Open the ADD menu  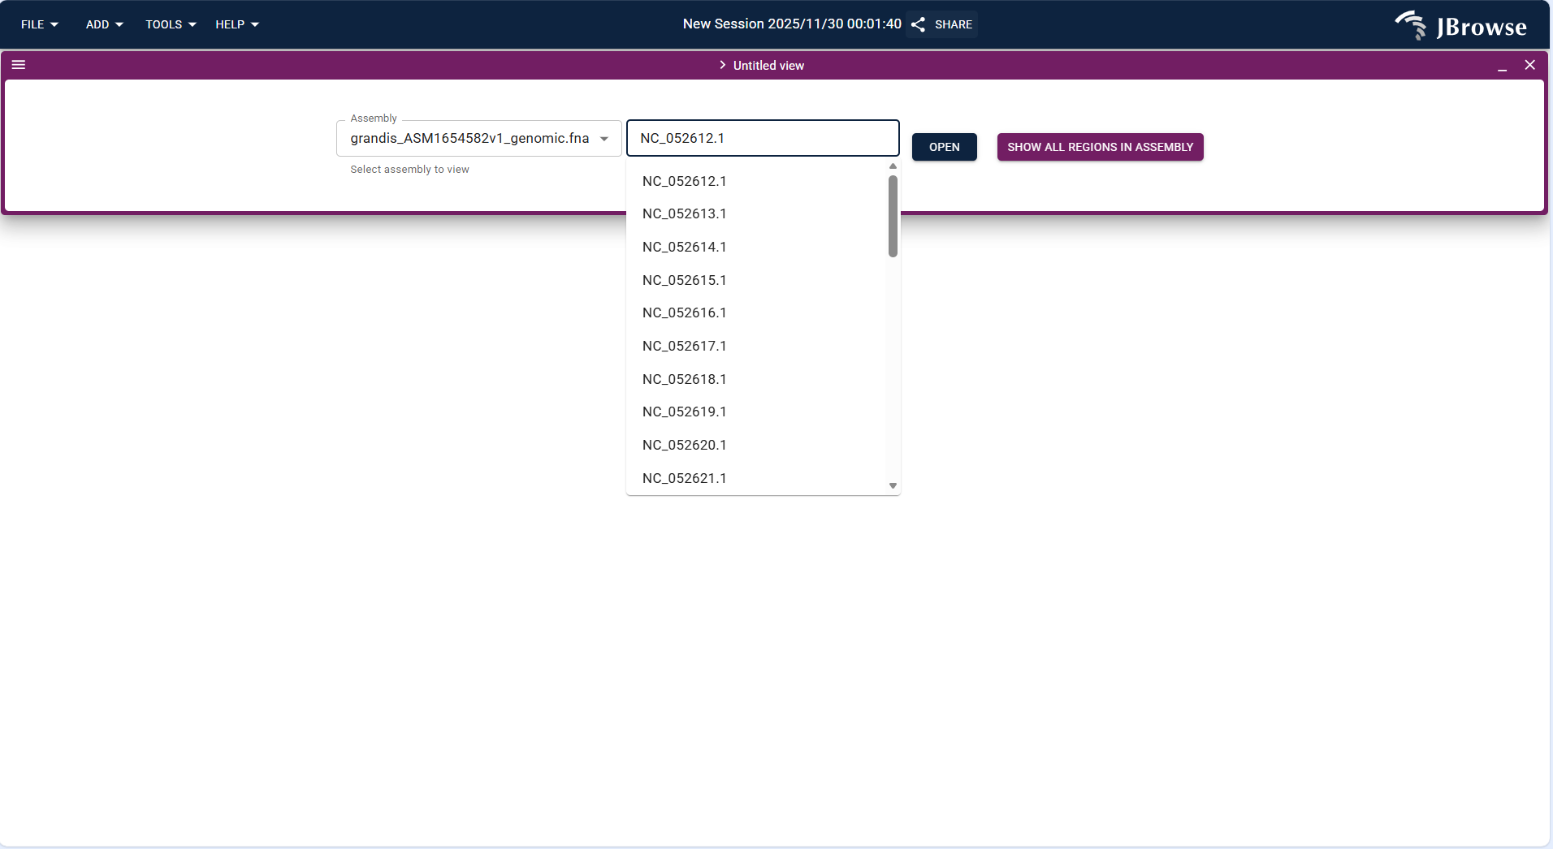[x=103, y=24]
